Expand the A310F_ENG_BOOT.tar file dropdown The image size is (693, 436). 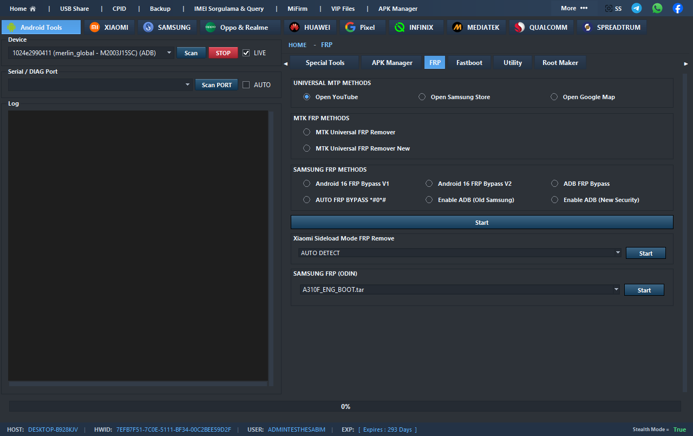pos(616,290)
